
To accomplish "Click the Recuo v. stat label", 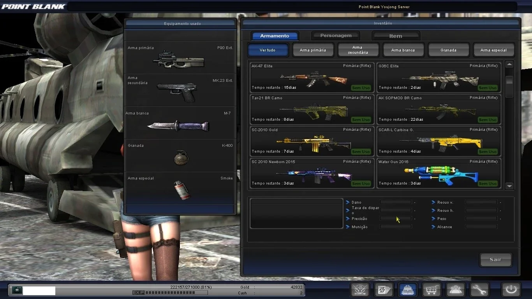I will click(445, 202).
